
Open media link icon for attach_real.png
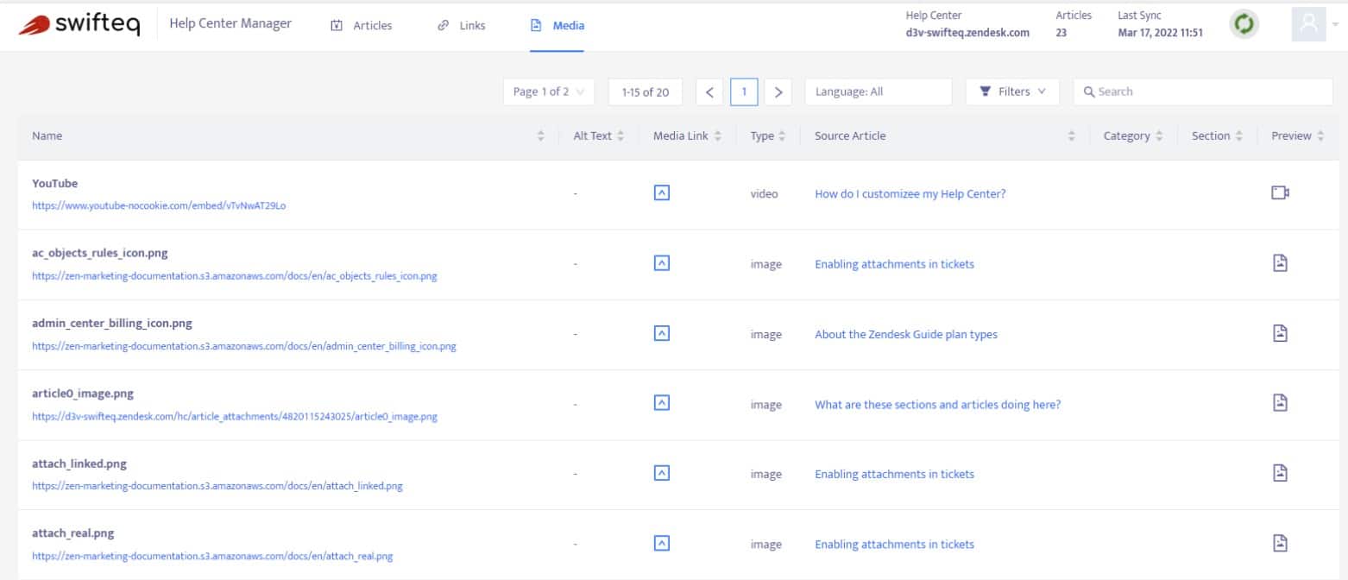coord(662,543)
